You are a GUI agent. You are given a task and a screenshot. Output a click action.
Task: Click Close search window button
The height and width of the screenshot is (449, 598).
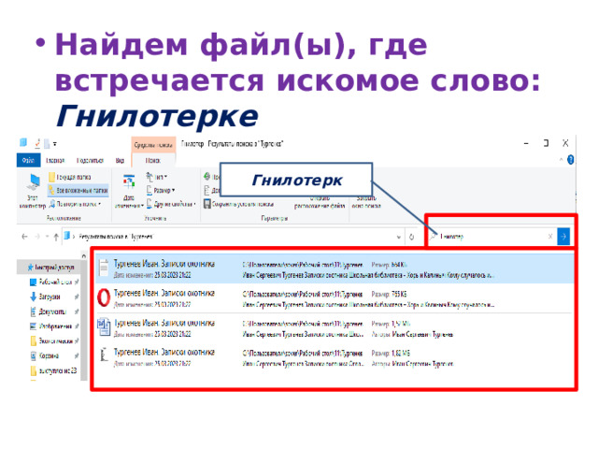366,202
